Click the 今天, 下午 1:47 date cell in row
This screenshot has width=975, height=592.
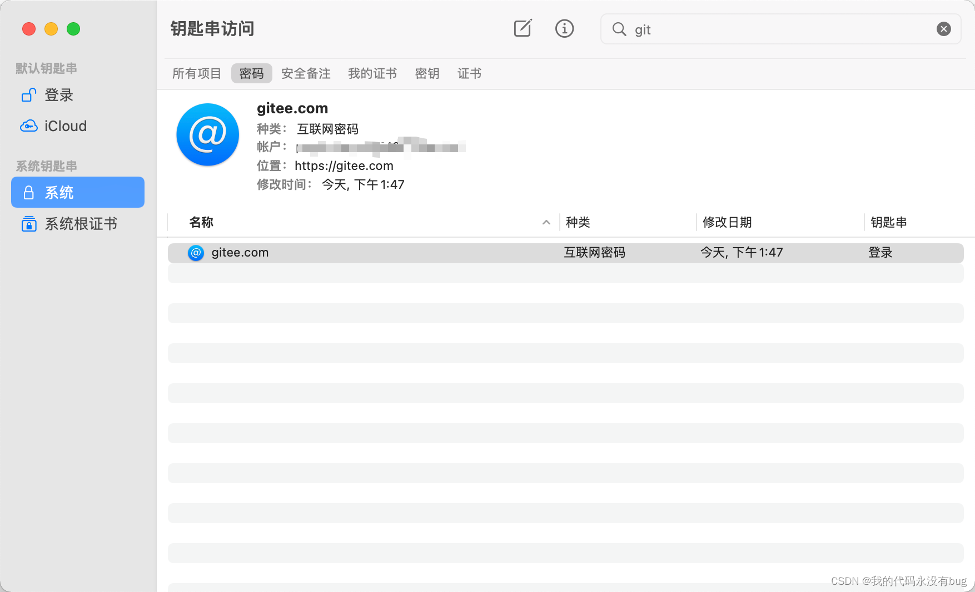tap(742, 253)
